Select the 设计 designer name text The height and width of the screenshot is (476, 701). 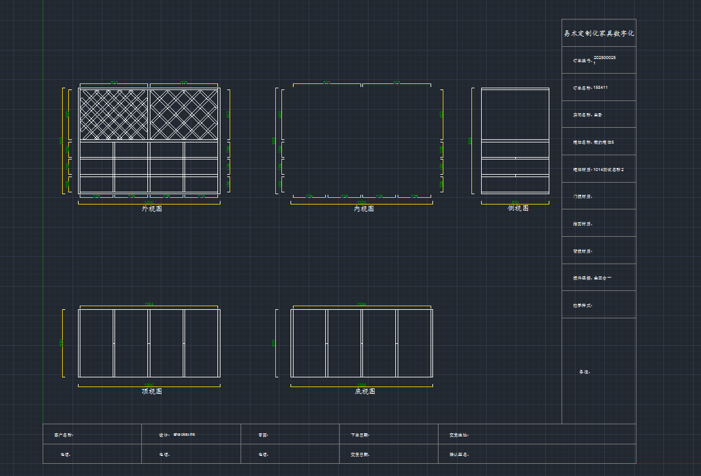pos(177,435)
